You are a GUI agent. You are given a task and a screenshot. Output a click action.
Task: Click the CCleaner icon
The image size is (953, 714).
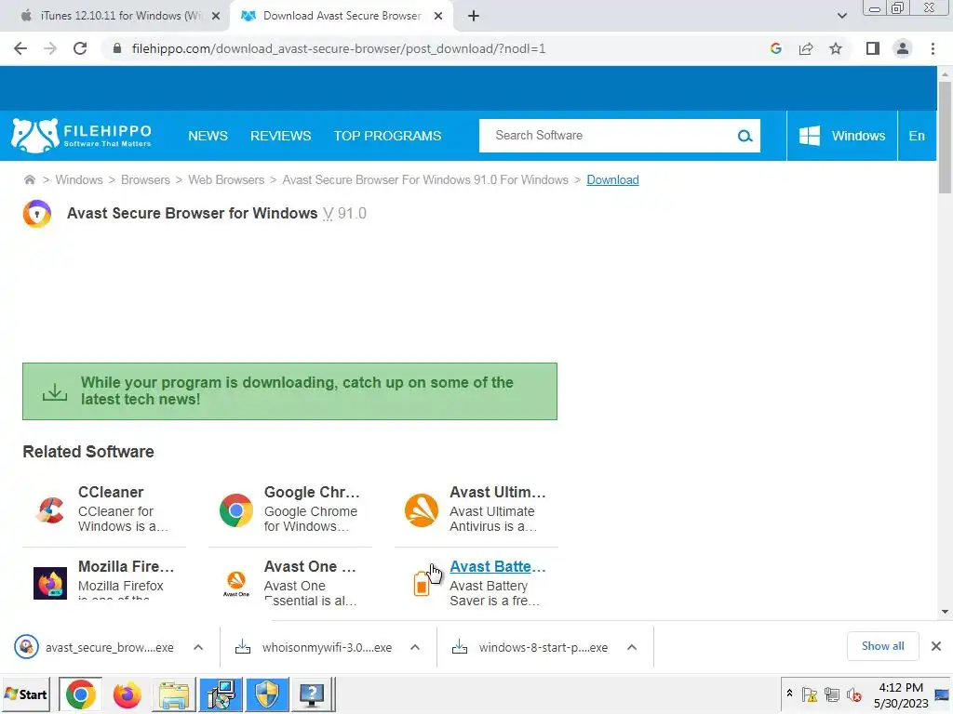(x=50, y=510)
